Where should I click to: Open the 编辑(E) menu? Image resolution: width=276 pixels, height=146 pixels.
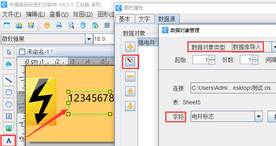click(x=35, y=14)
